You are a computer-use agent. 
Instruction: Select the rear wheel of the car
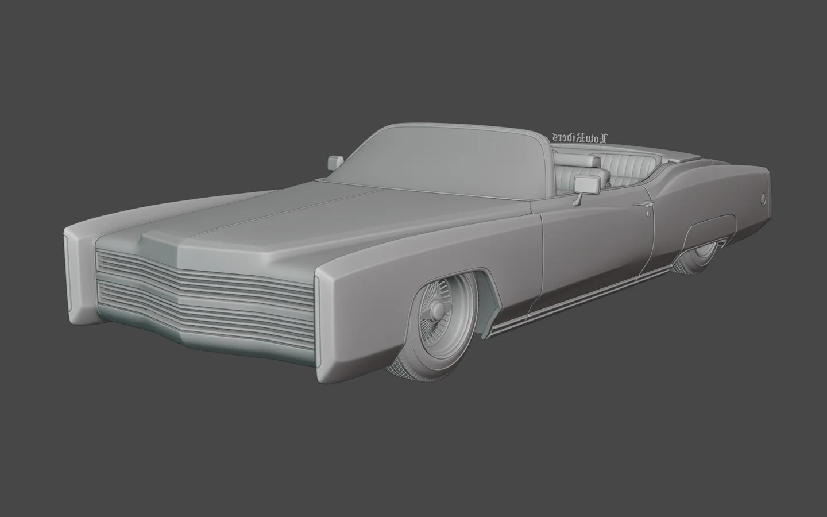click(695, 258)
